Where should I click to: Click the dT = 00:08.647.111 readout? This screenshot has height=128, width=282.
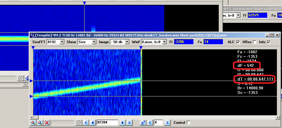tap(255, 79)
